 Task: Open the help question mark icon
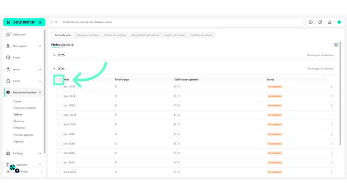point(339,22)
